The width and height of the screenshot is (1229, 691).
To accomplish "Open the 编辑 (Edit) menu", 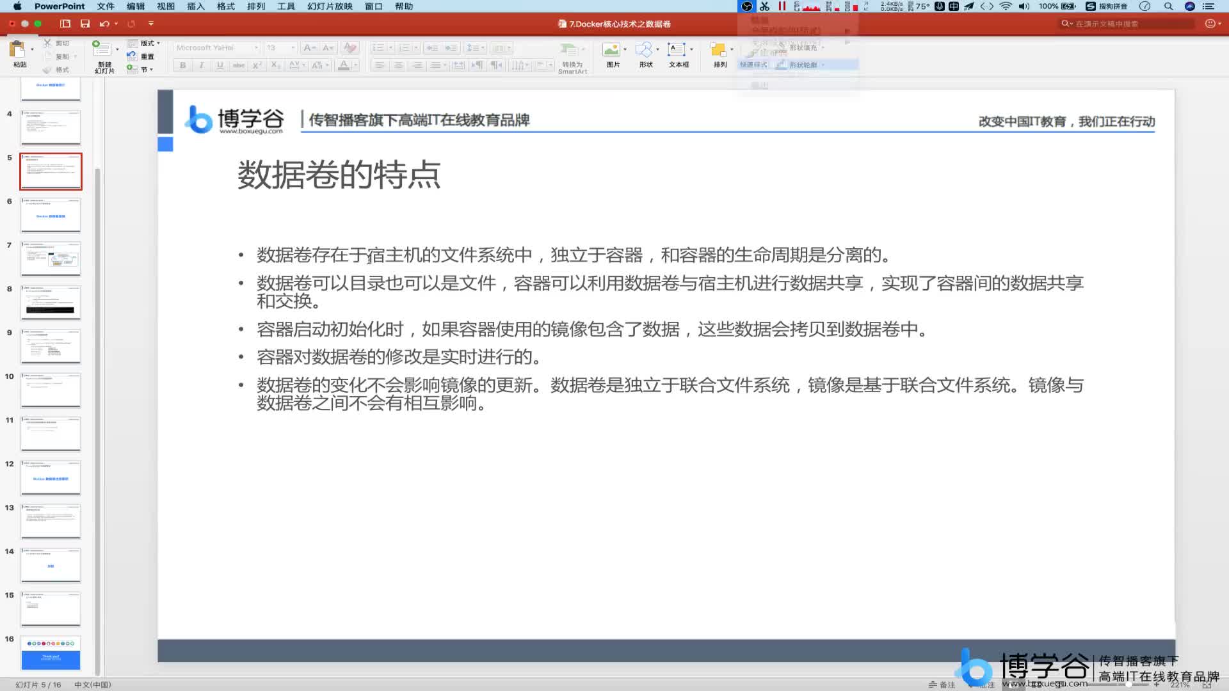I will click(136, 6).
